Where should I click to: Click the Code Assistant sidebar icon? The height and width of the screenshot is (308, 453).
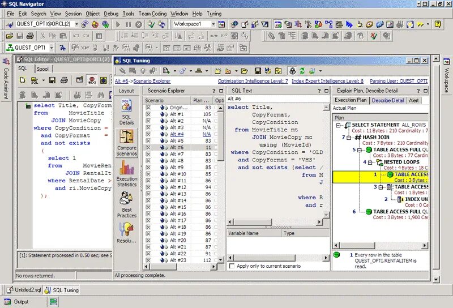(6, 62)
